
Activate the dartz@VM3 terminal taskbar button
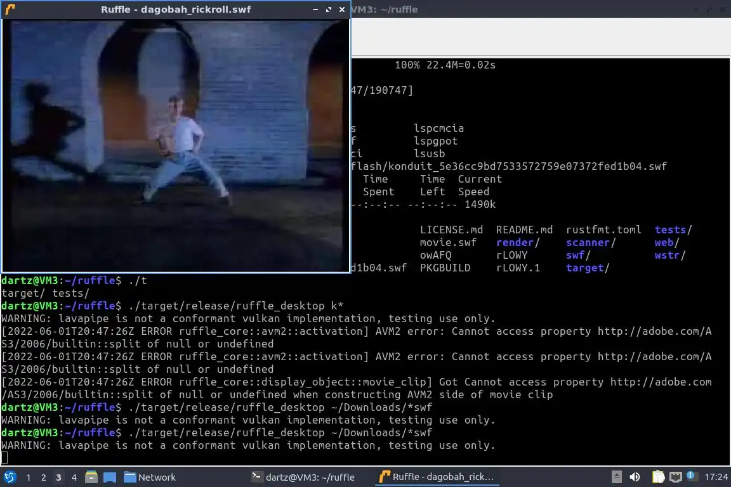point(303,477)
